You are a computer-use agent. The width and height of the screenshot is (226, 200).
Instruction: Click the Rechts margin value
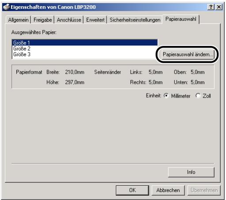click(155, 82)
